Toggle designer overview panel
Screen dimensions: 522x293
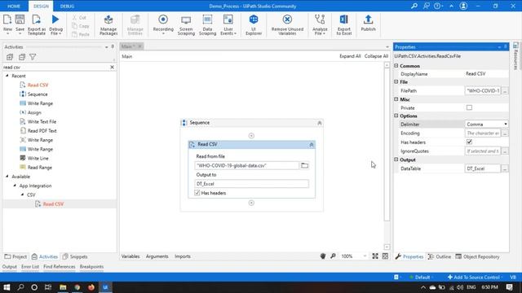pyautogui.click(x=385, y=256)
